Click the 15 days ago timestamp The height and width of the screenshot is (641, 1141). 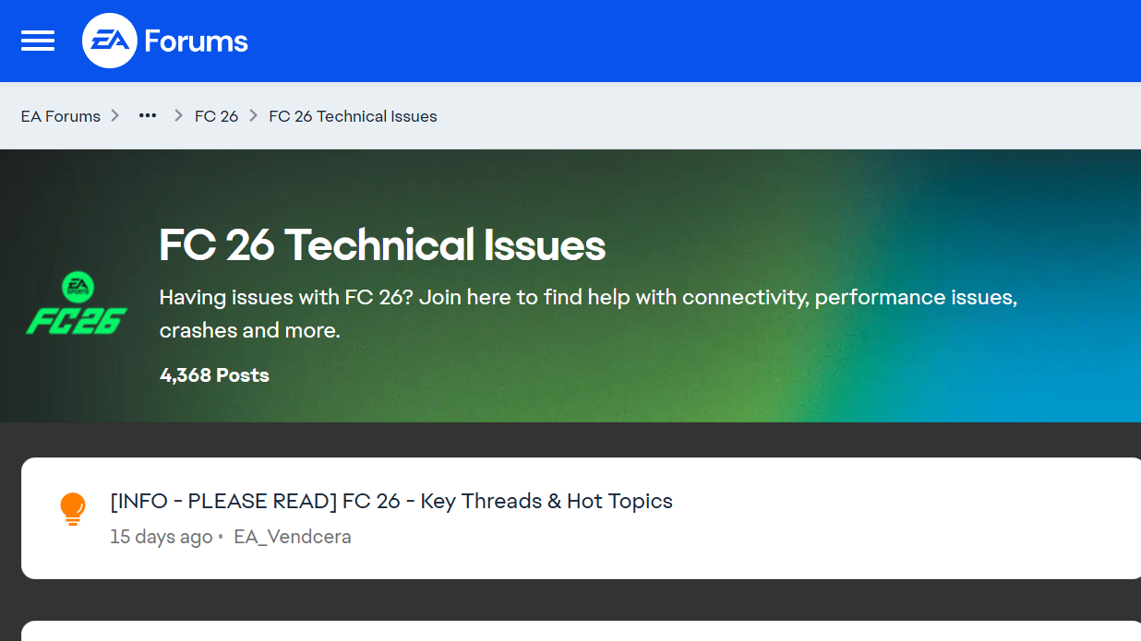pyautogui.click(x=161, y=537)
